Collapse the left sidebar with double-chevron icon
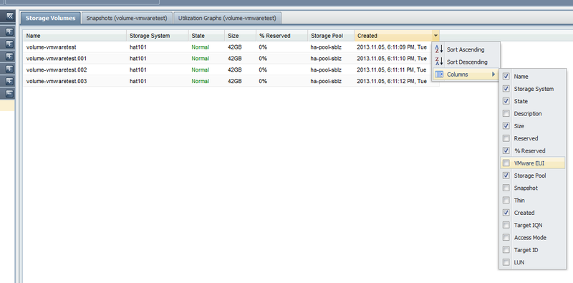Viewport: 573px width, 283px height. pos(10,16)
